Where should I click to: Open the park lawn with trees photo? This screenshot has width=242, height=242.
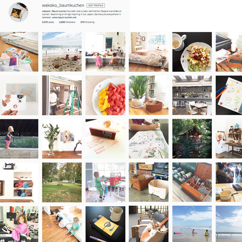click(x=62, y=182)
